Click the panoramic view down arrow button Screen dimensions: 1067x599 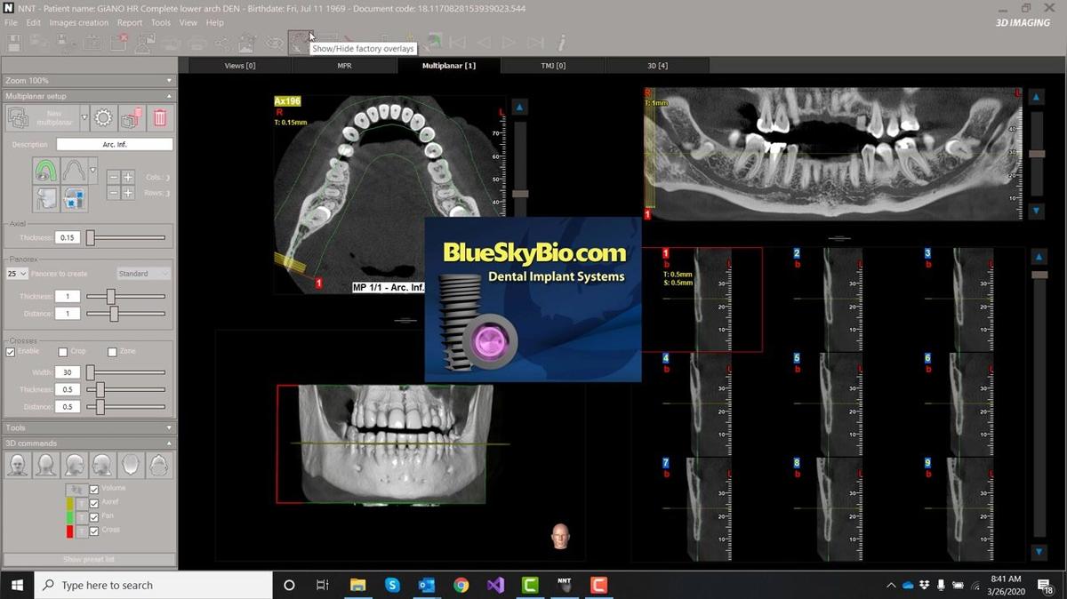pyautogui.click(x=1037, y=211)
